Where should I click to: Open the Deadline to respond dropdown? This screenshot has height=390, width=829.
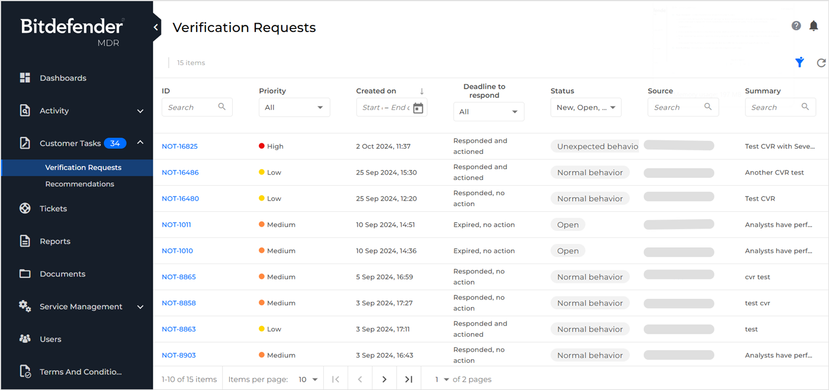pos(489,111)
